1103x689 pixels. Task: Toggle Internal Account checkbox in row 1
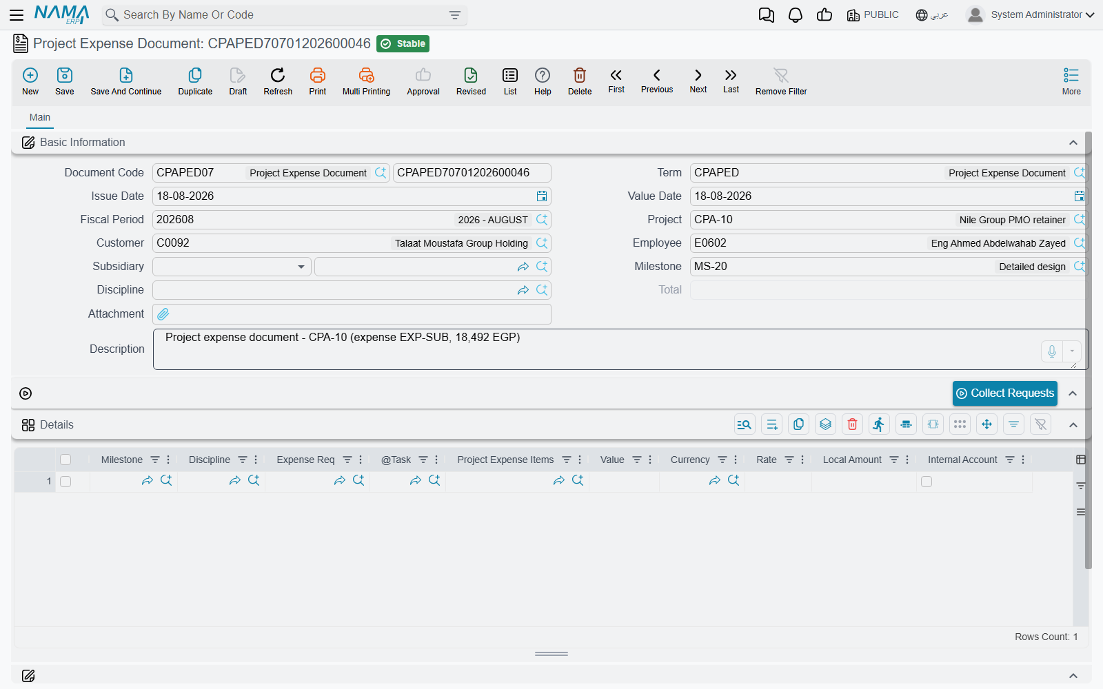(927, 482)
